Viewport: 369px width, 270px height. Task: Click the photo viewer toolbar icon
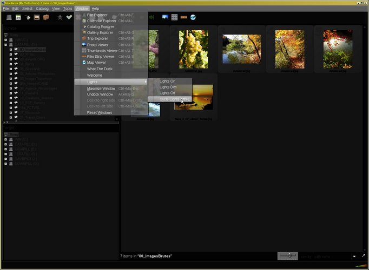click(165, 17)
